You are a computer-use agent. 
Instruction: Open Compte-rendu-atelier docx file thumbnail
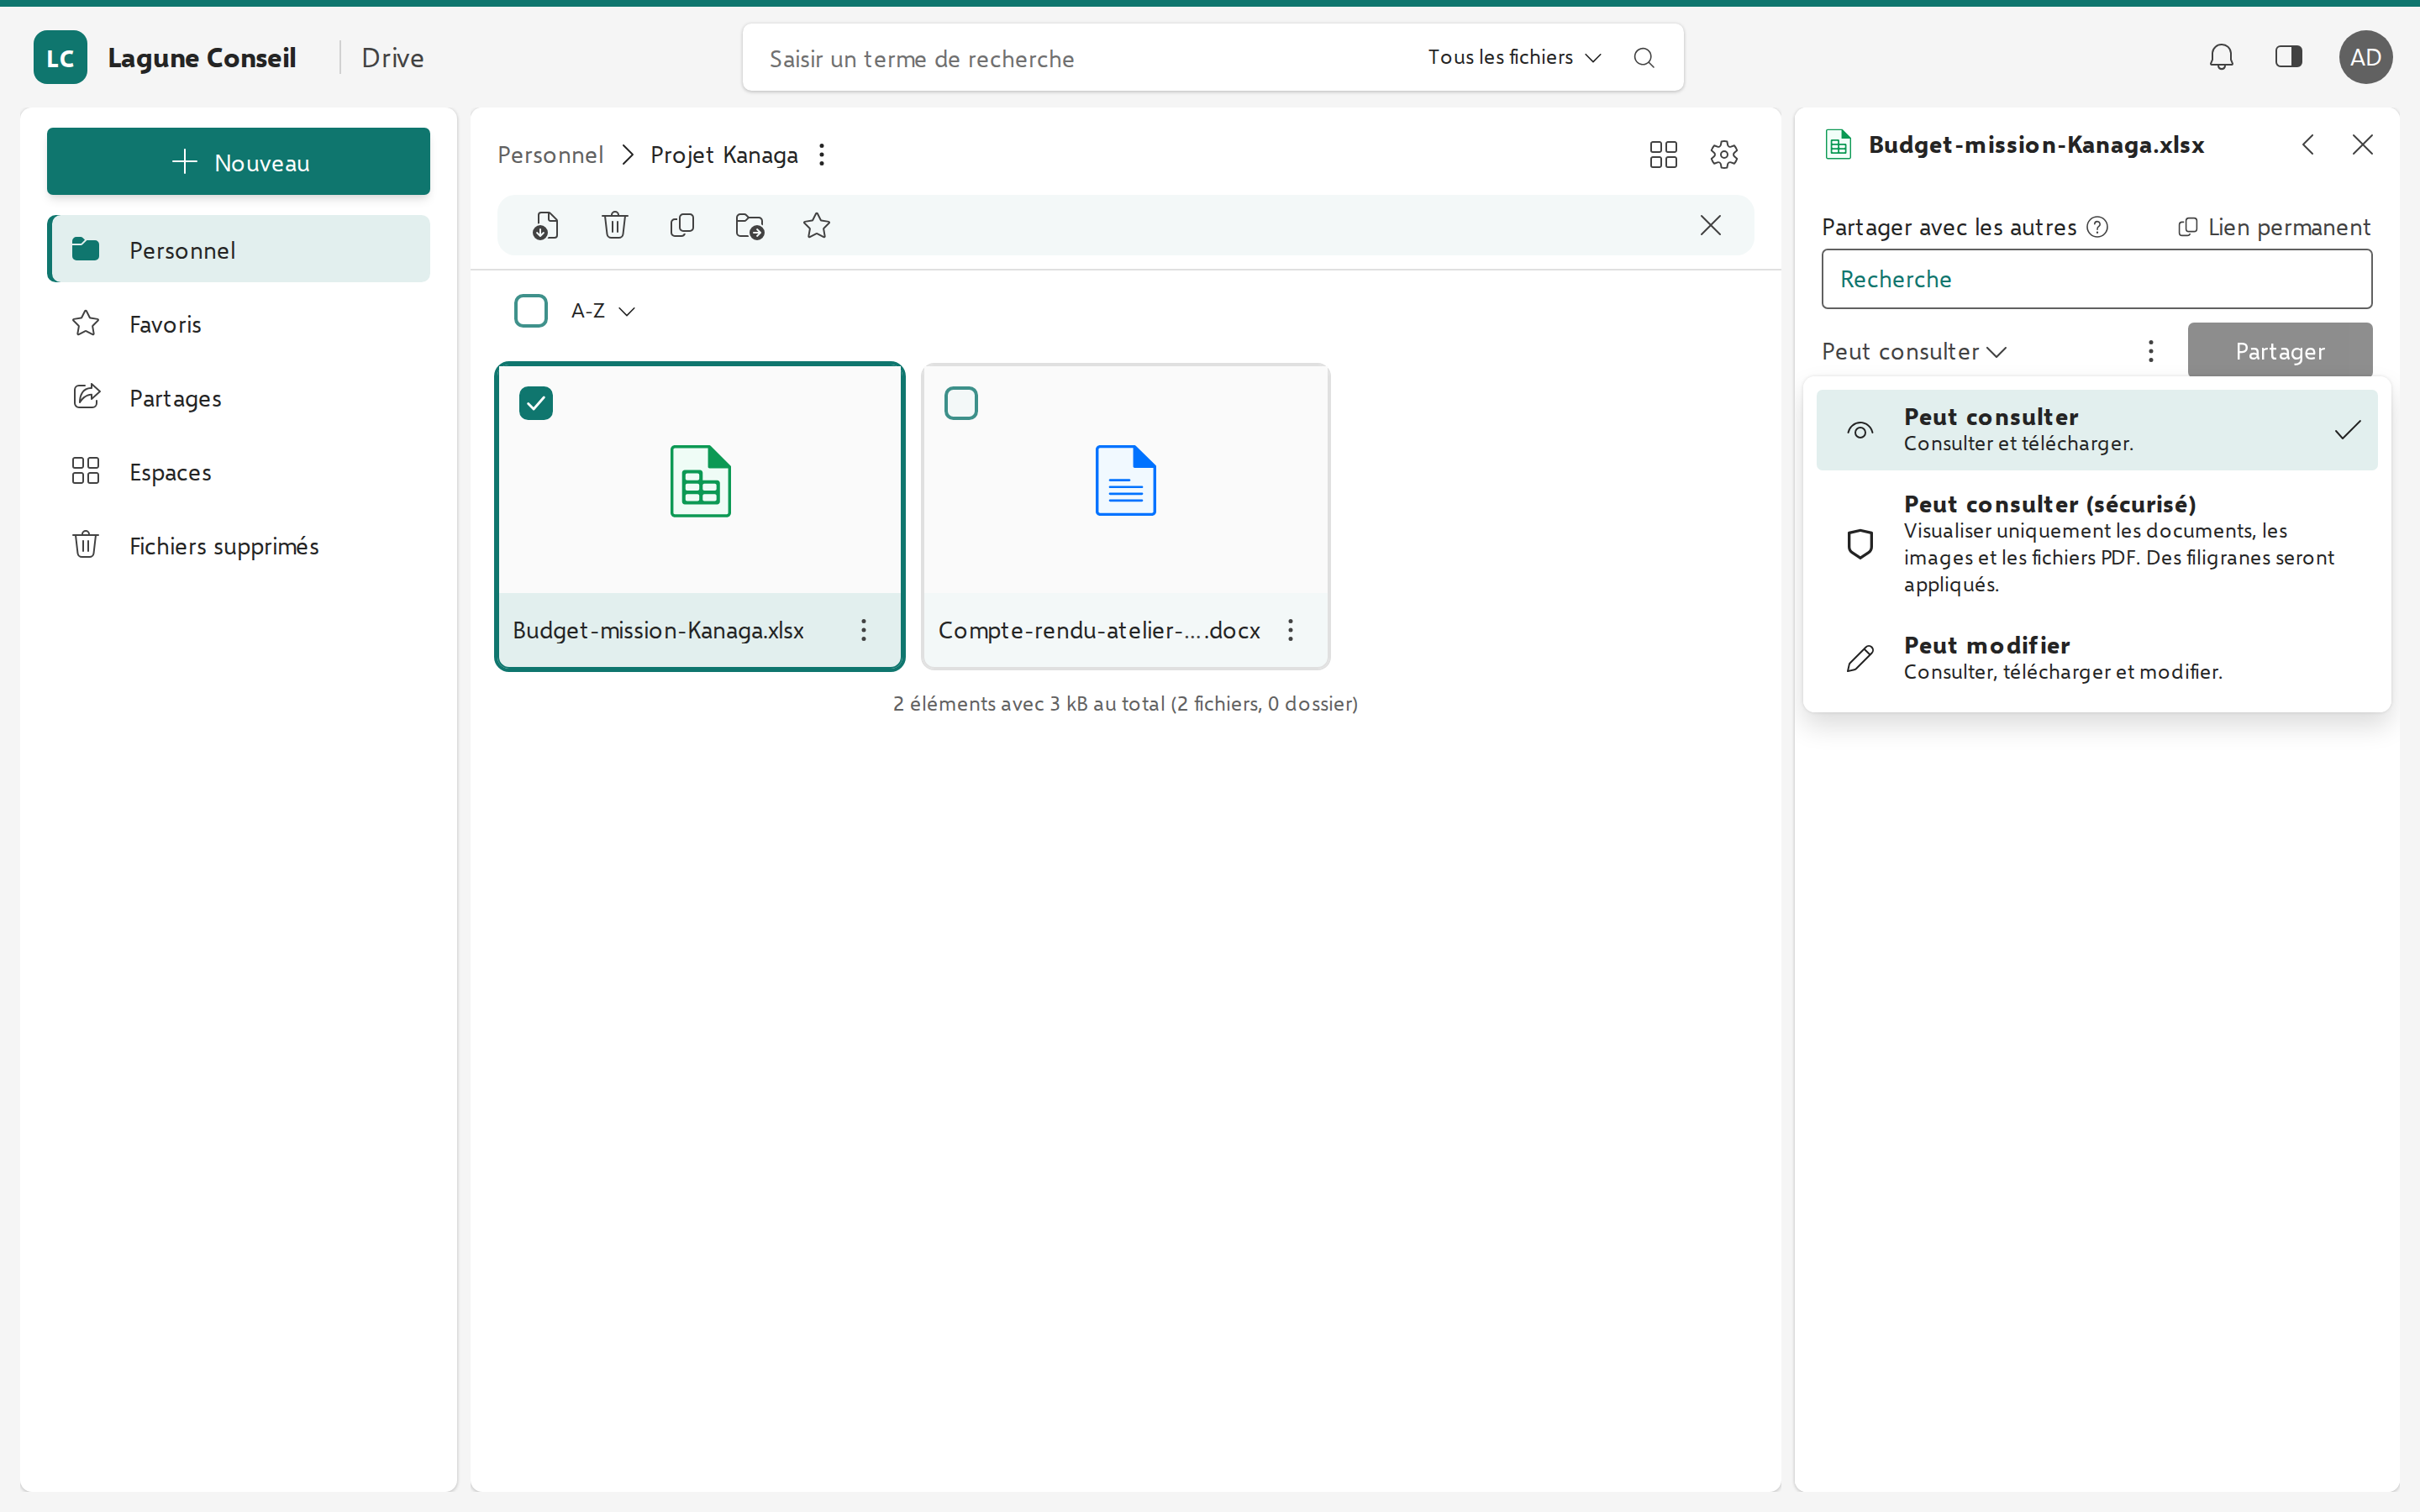(x=1126, y=480)
